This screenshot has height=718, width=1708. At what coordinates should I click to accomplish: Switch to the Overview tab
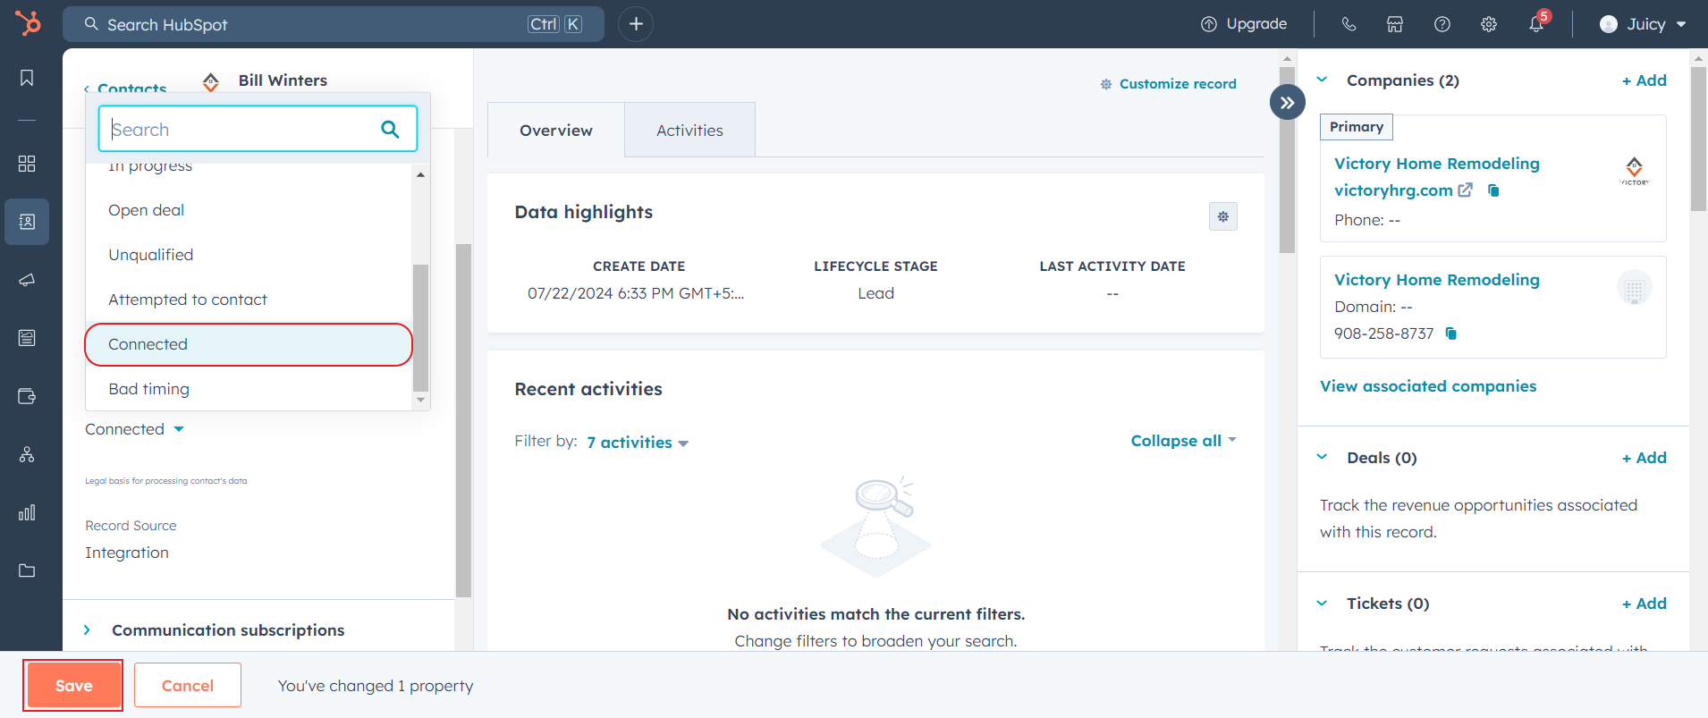pos(556,131)
